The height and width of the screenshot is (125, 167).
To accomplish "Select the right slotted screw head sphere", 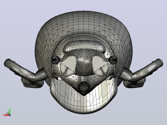I will 113,60.
